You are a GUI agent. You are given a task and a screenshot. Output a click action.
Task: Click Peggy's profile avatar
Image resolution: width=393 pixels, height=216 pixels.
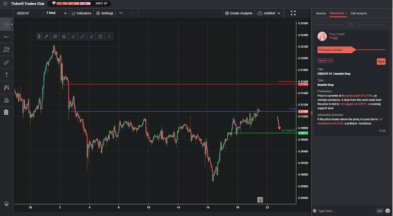click(322, 36)
